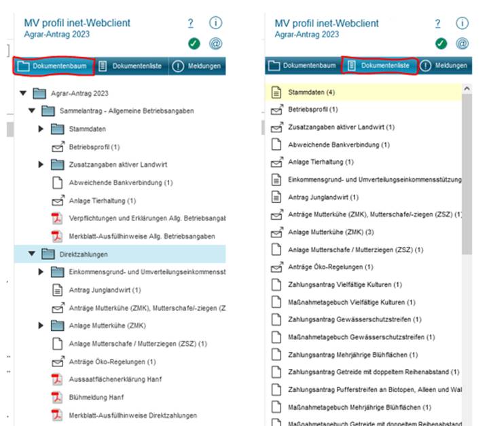
Task: Expand Anlage Mutterkühe (ZMK) tree folder
Action: coord(40,326)
